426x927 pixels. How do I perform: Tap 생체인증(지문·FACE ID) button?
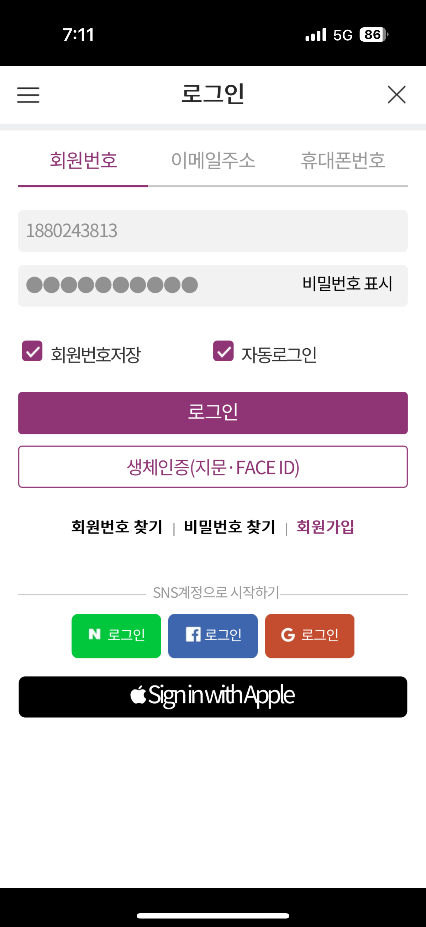pyautogui.click(x=213, y=467)
